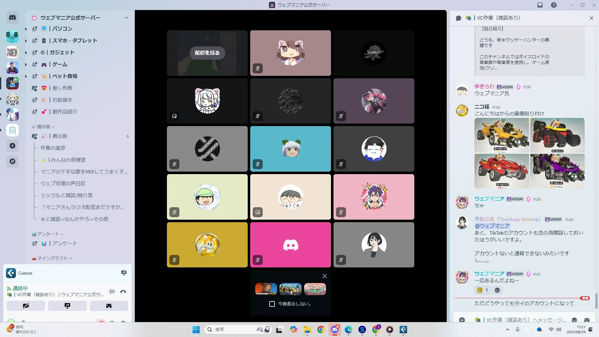Open the Discord inbox icon
Viewport: 599px width, 337px height.
(540, 5)
